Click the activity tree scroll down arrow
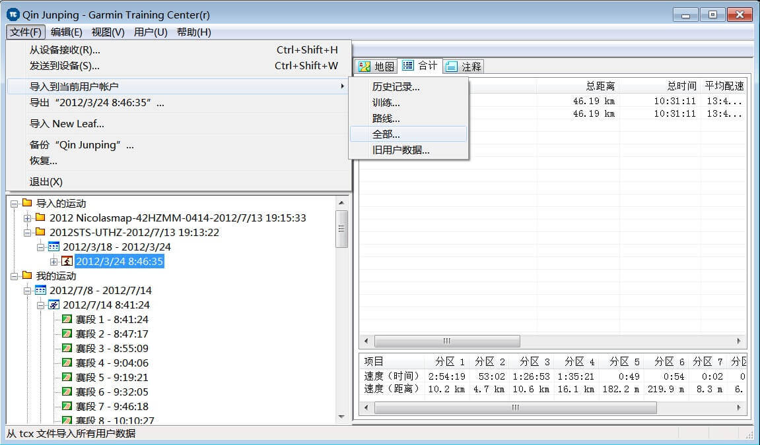The height and width of the screenshot is (445, 760). (341, 417)
